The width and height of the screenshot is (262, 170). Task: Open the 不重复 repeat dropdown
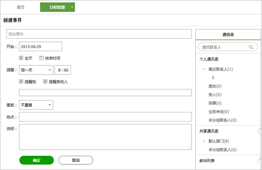point(36,105)
